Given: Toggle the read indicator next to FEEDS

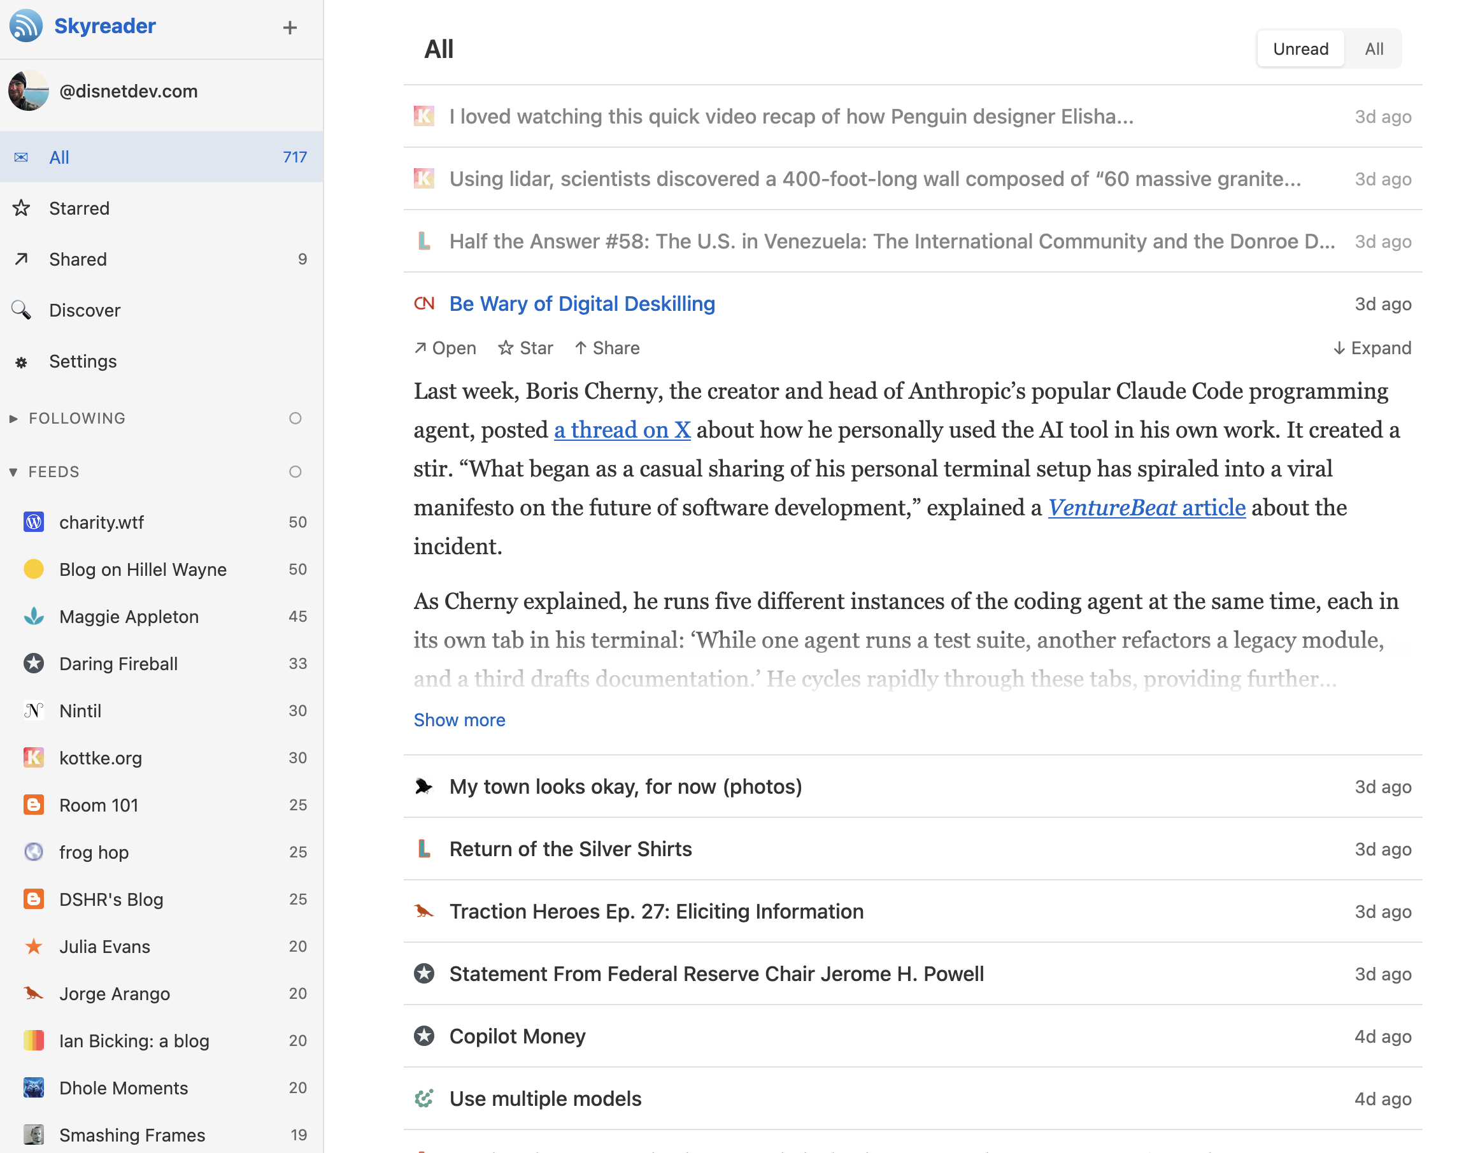Looking at the screenshot, I should click(295, 471).
